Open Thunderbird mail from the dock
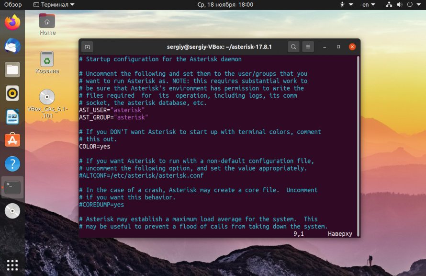This screenshot has height=276, width=426. (12, 46)
